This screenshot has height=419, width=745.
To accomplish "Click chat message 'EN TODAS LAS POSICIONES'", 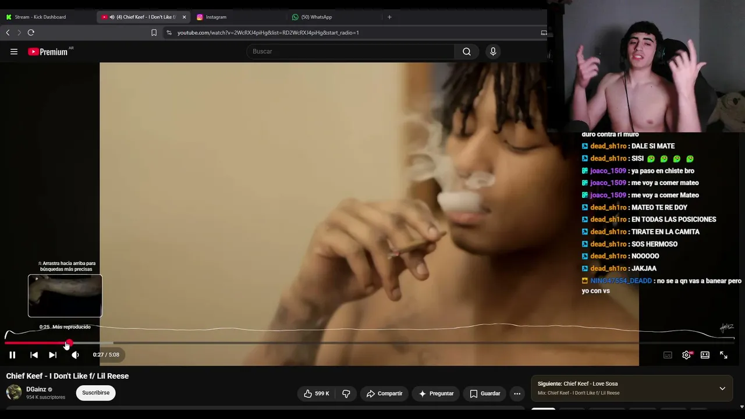I will point(673,219).
